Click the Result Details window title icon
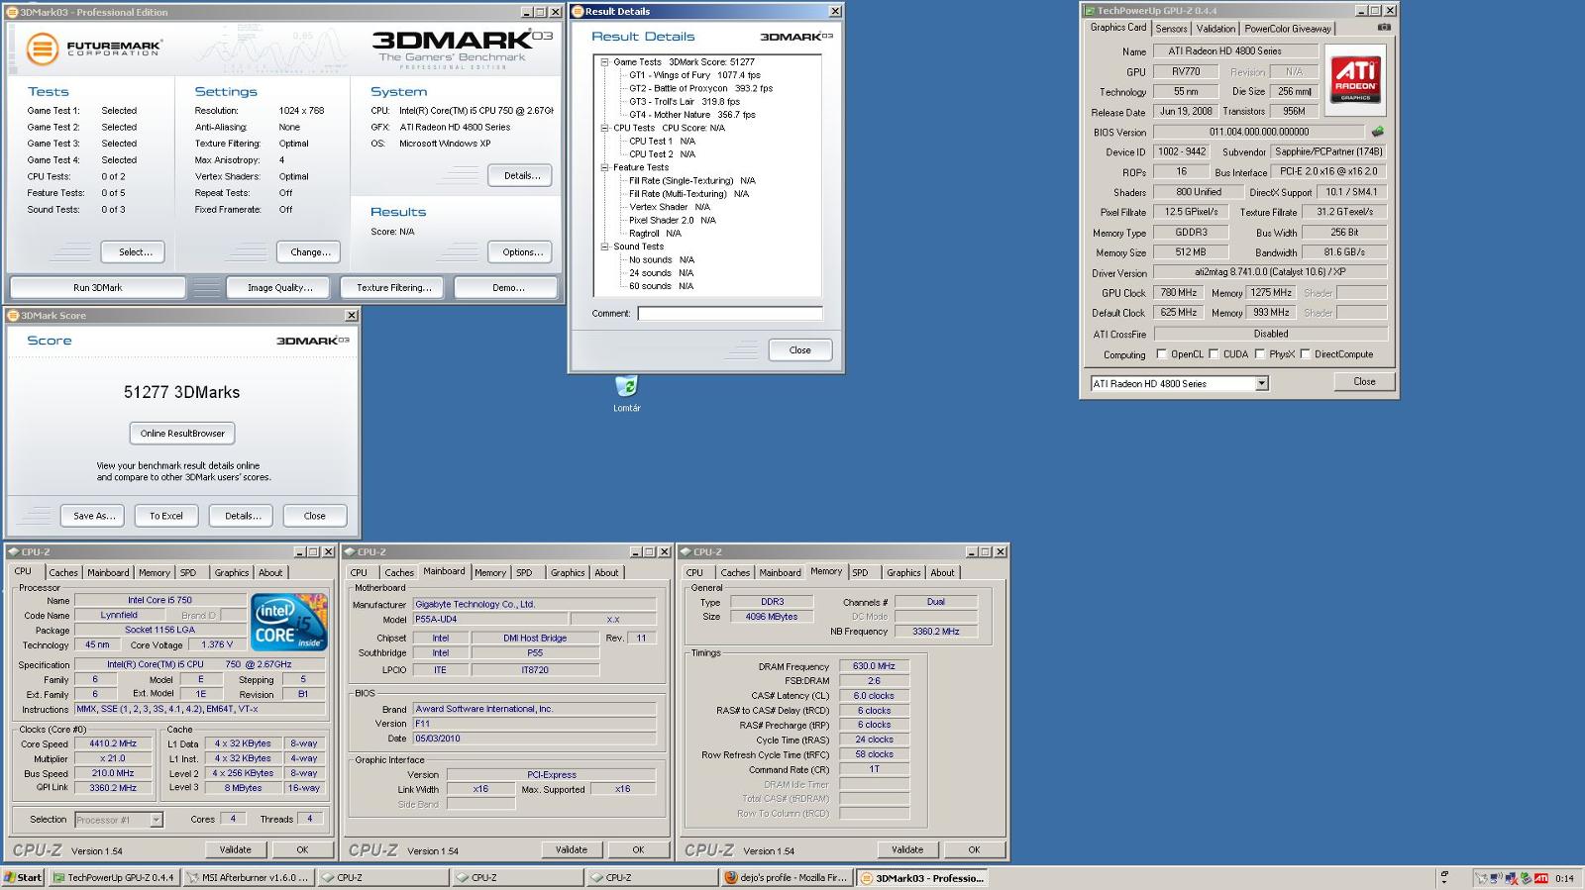 (x=578, y=12)
